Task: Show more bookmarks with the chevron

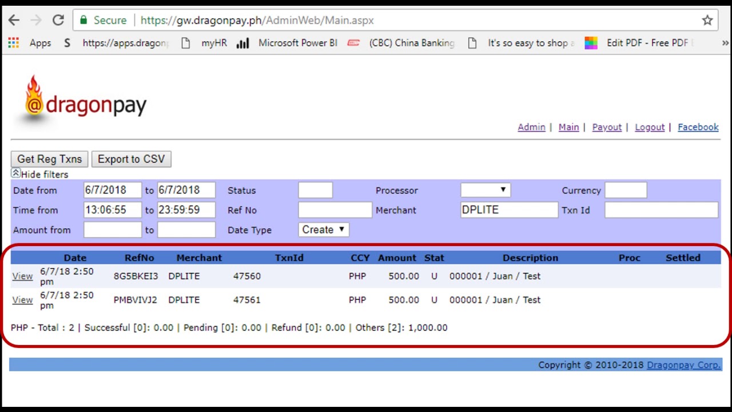Action: click(x=725, y=43)
